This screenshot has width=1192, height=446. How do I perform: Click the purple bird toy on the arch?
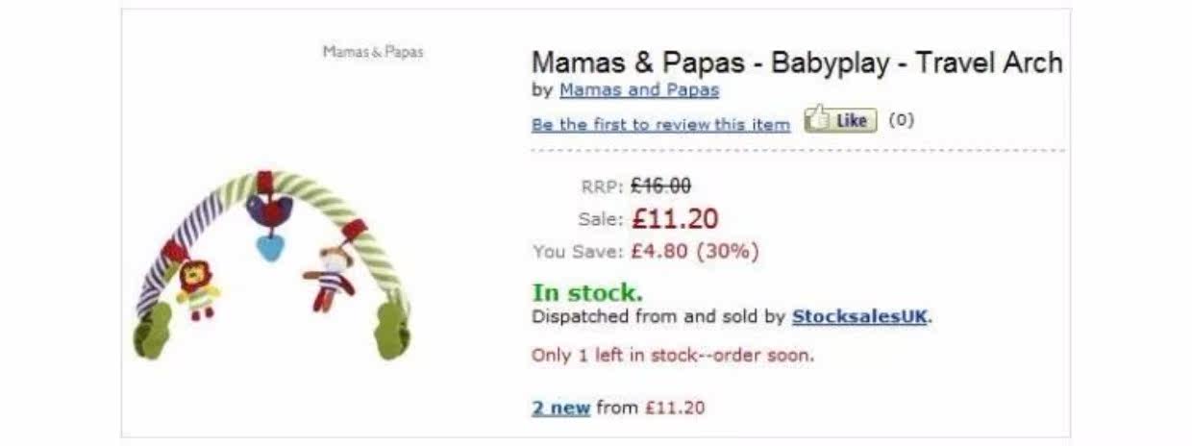[x=269, y=209]
